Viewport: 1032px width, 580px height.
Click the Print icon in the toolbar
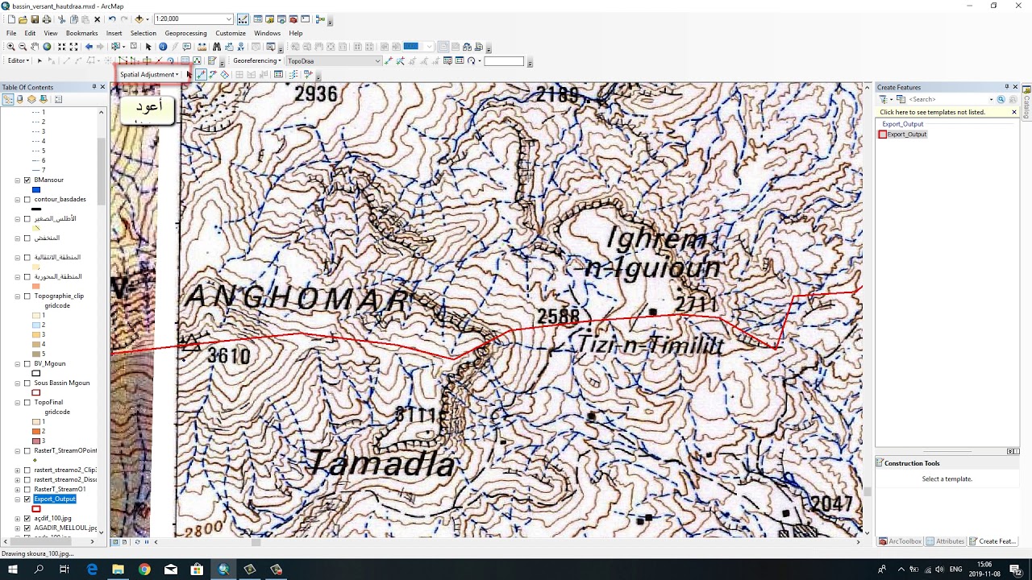tap(47, 19)
